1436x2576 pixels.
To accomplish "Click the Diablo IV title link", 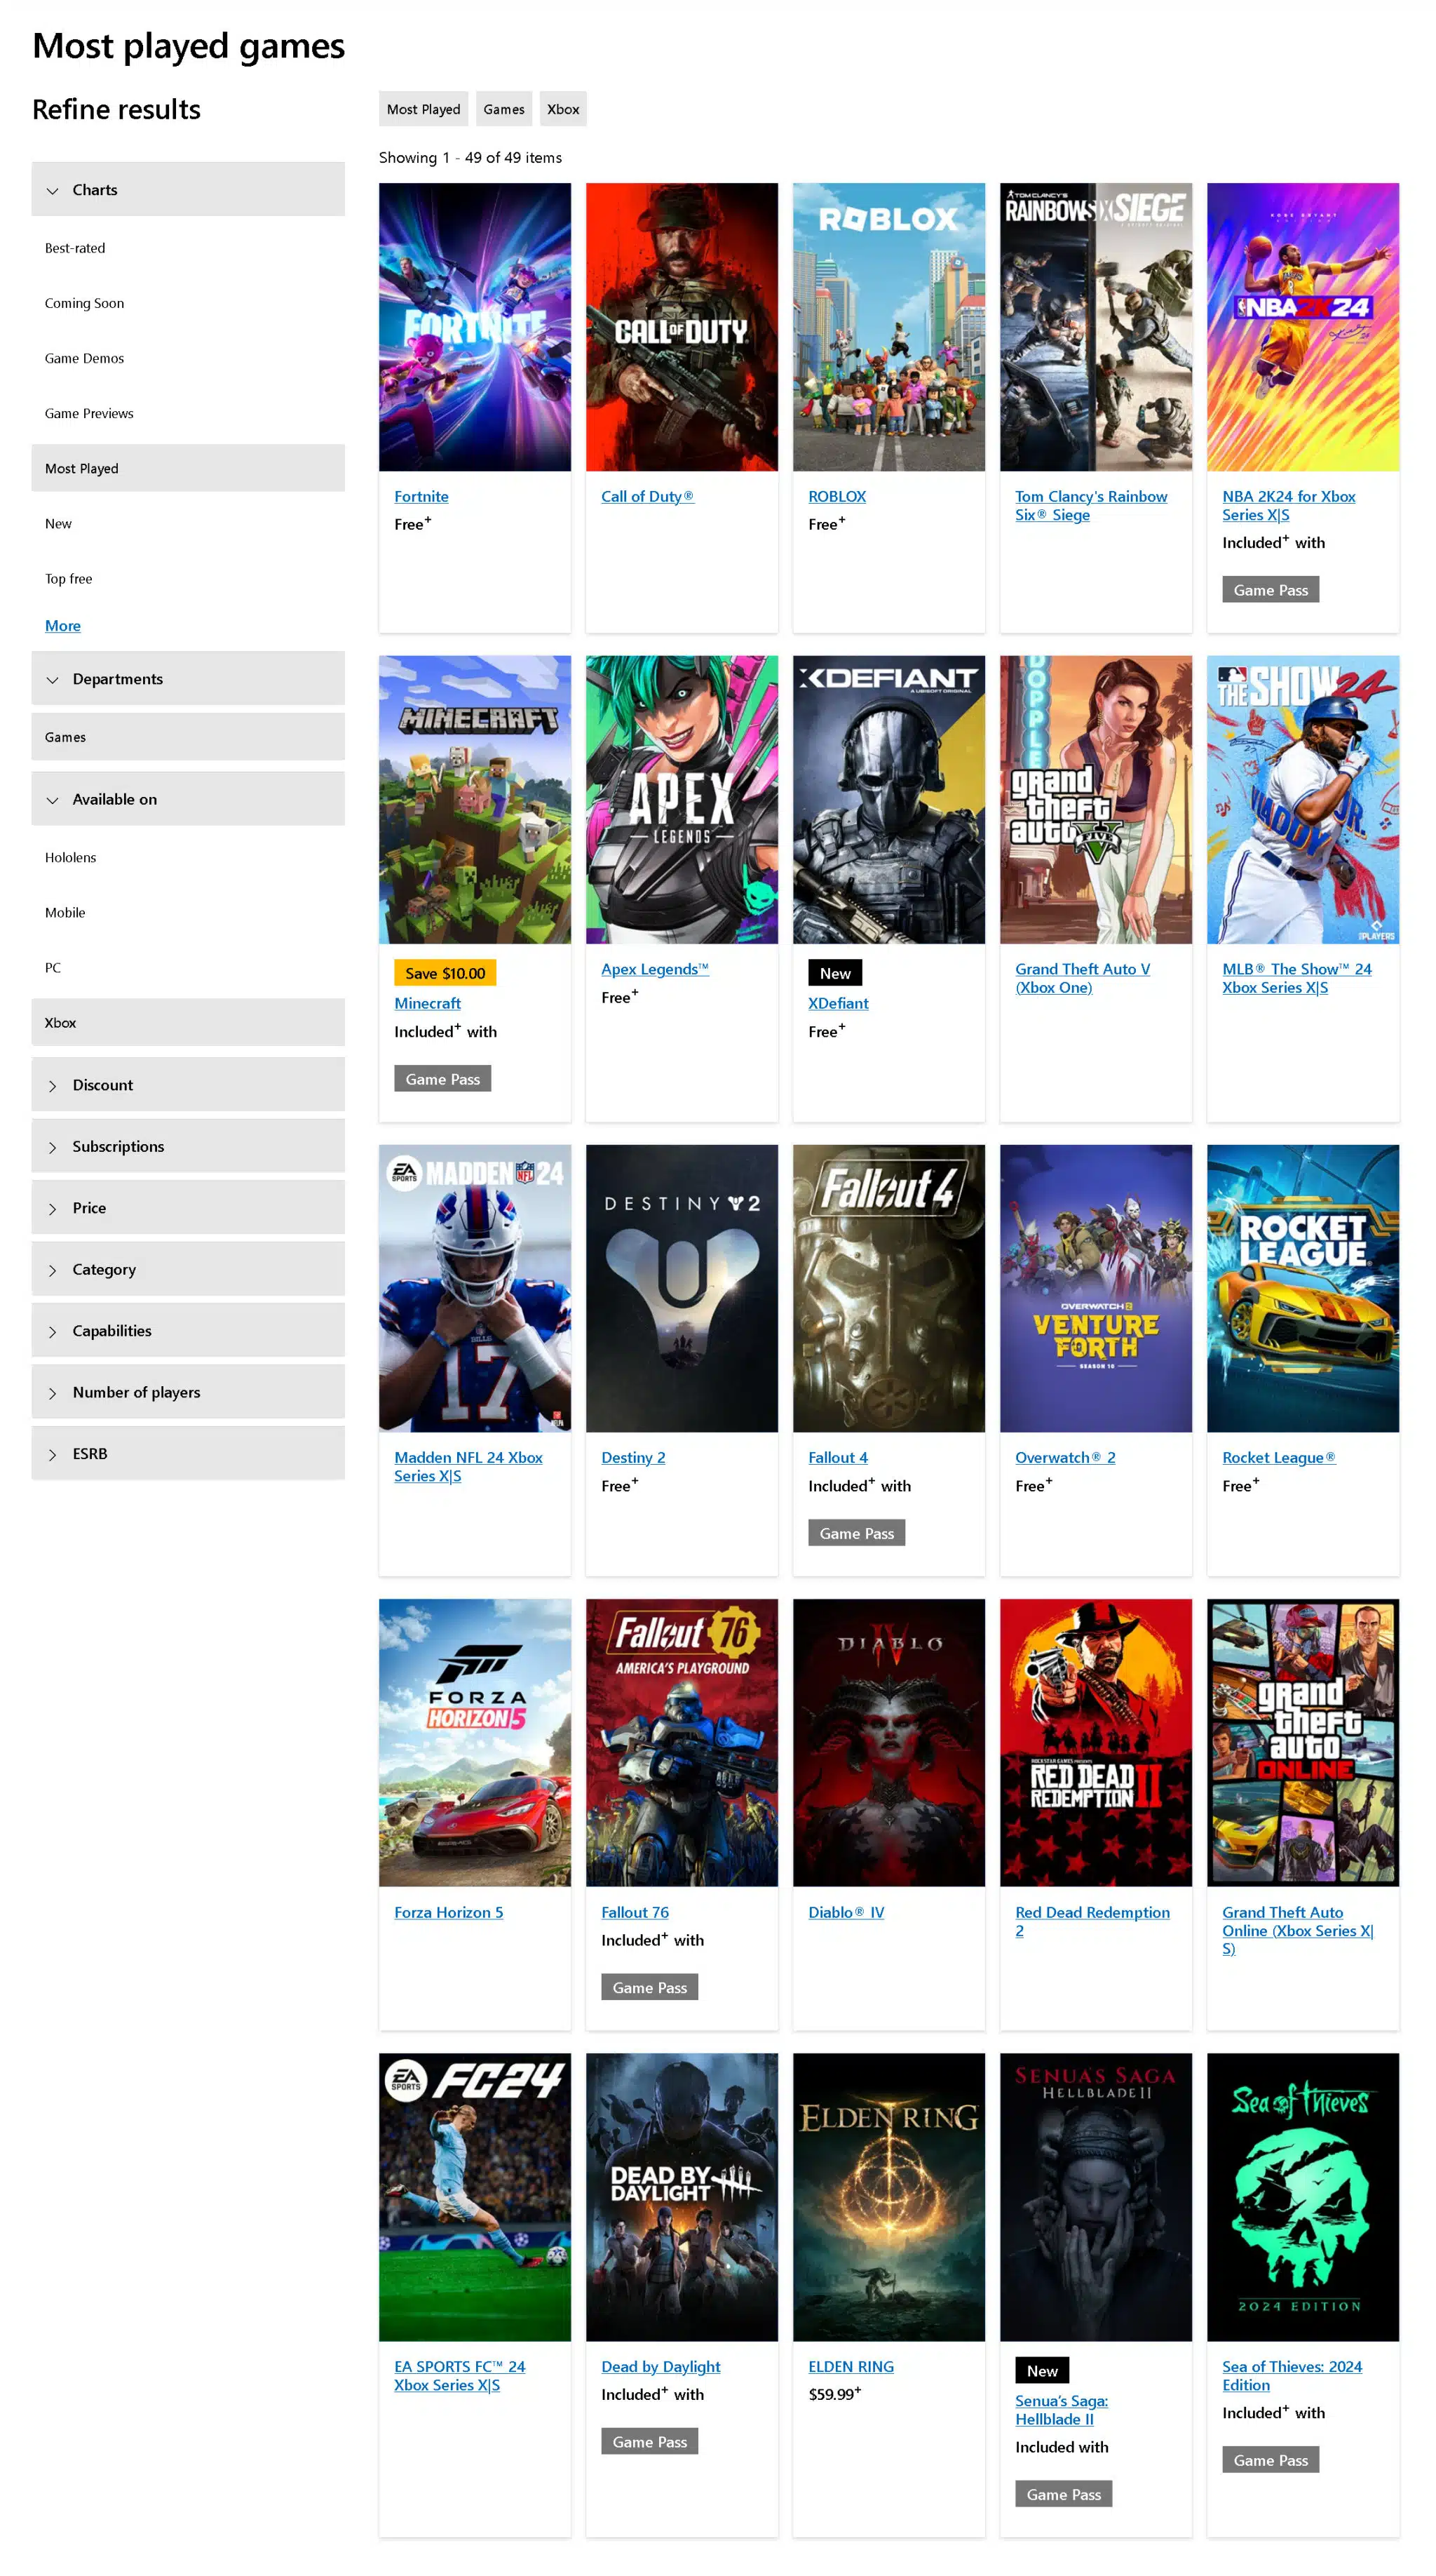I will [x=846, y=1912].
